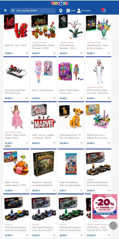The height and width of the screenshot is (239, 119).
Task: Click the store locator pin icon
Action: click(x=61, y=11)
